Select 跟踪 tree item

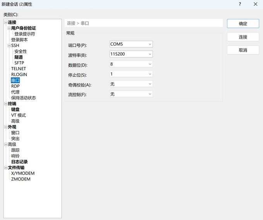tap(15, 150)
